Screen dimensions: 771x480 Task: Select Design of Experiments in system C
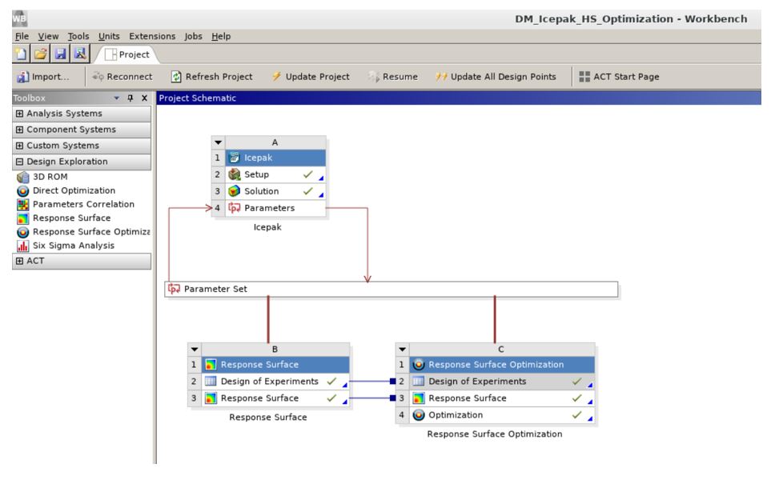[502, 382]
